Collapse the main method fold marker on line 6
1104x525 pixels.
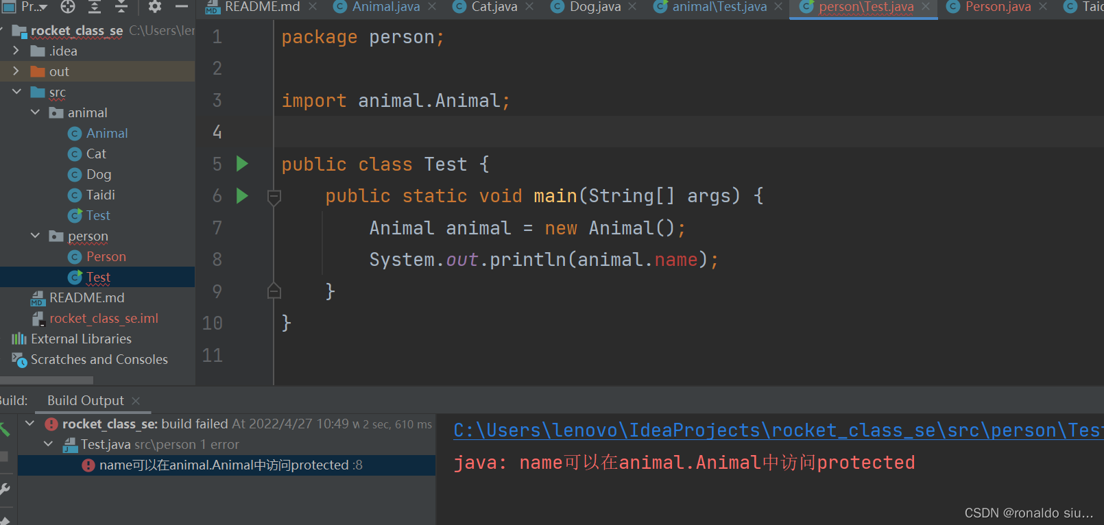click(274, 198)
